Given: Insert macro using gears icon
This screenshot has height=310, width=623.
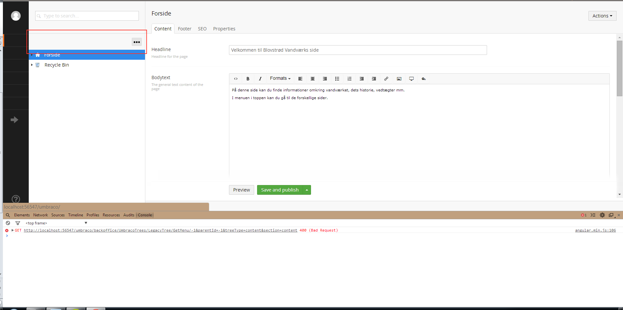Looking at the screenshot, I should pos(424,79).
